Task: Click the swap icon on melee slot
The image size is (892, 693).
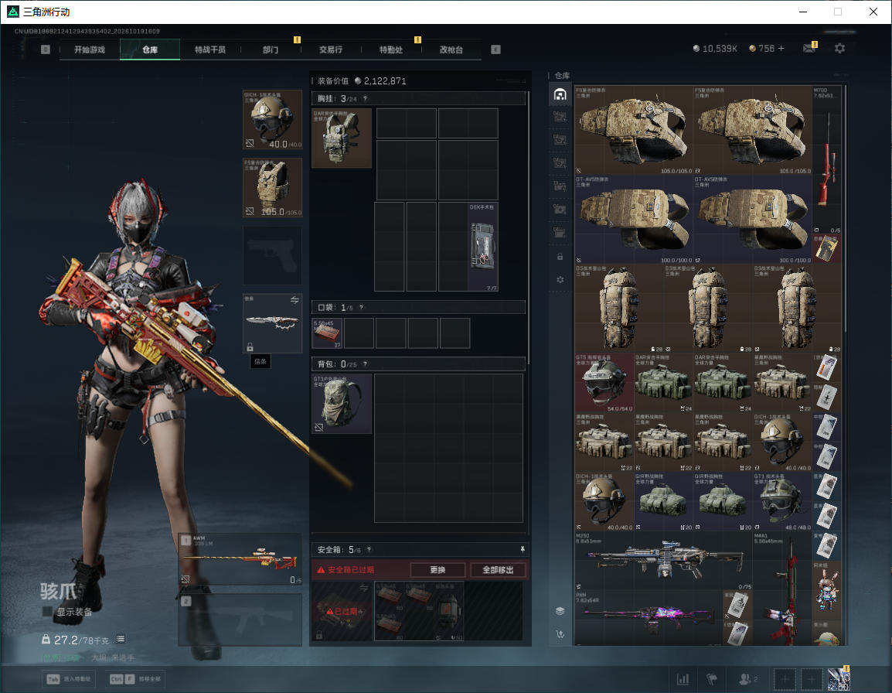Action: click(294, 300)
